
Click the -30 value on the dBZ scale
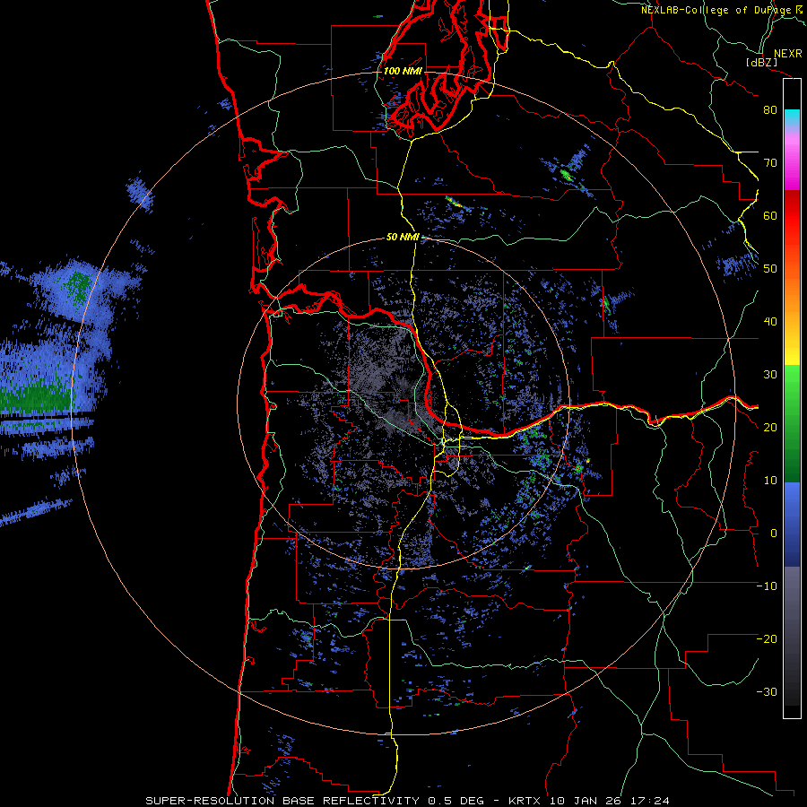767,692
